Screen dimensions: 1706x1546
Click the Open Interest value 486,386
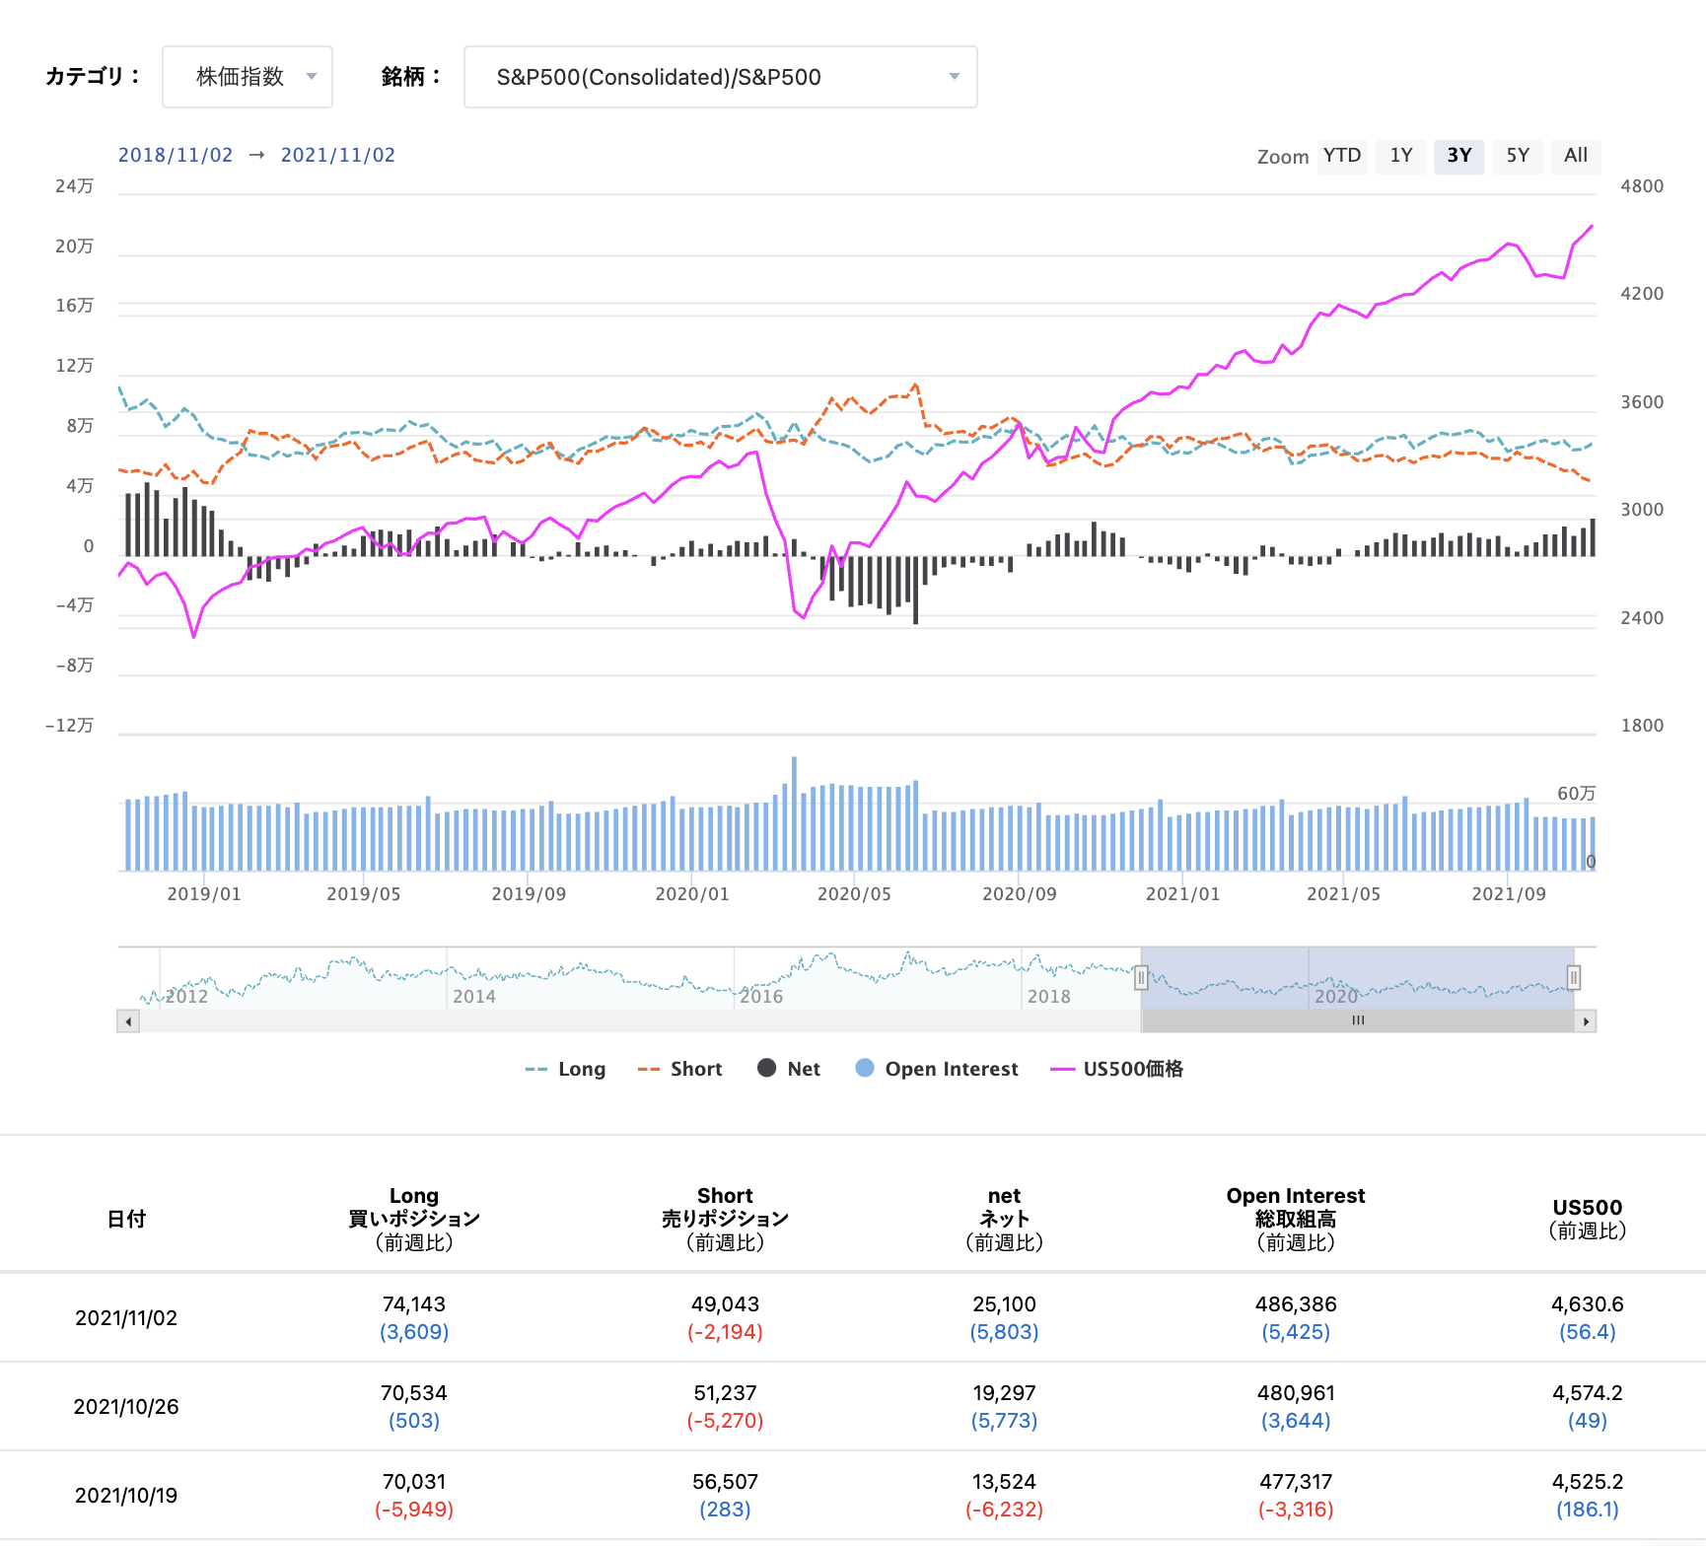(1296, 1304)
